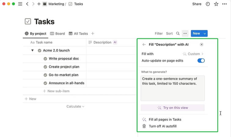Expand the Calculate dropdown
Image resolution: width=231 pixels, height=137 pixels.
pyautogui.click(x=75, y=107)
